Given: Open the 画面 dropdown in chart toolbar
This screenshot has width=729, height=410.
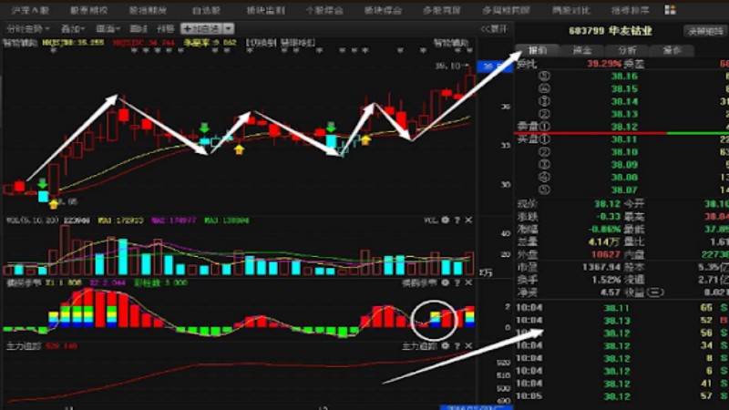Looking at the screenshot, I should [108, 29].
